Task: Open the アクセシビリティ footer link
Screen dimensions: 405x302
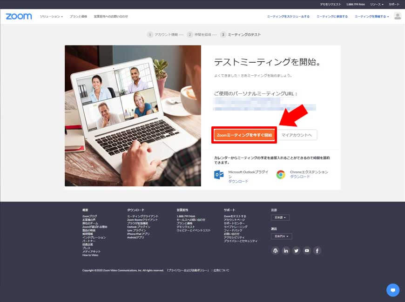Action: [x=234, y=237]
